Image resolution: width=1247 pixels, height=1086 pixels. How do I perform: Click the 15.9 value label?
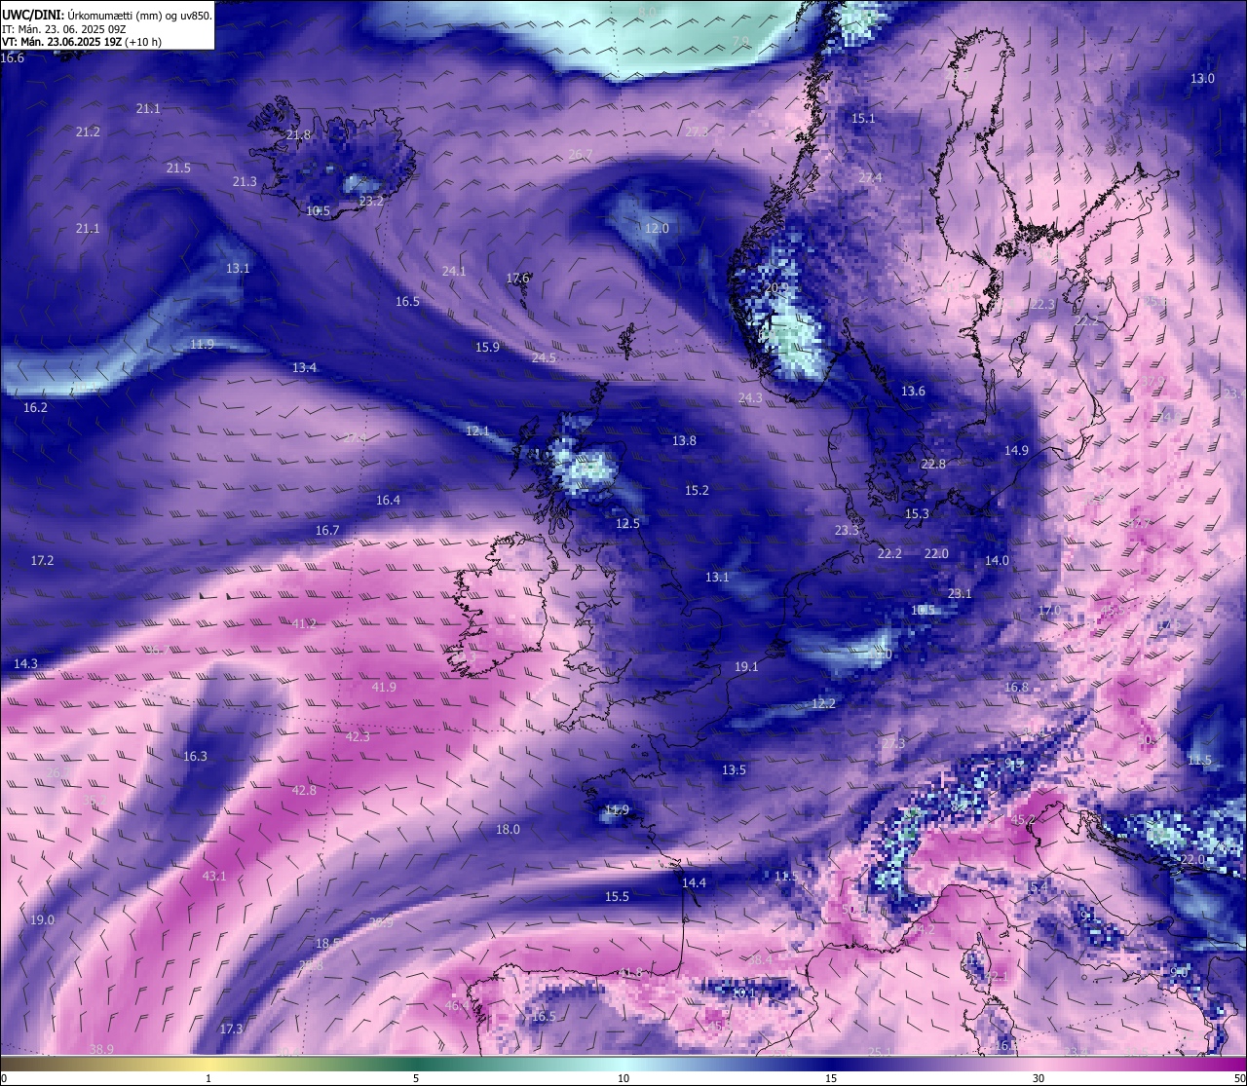487,348
